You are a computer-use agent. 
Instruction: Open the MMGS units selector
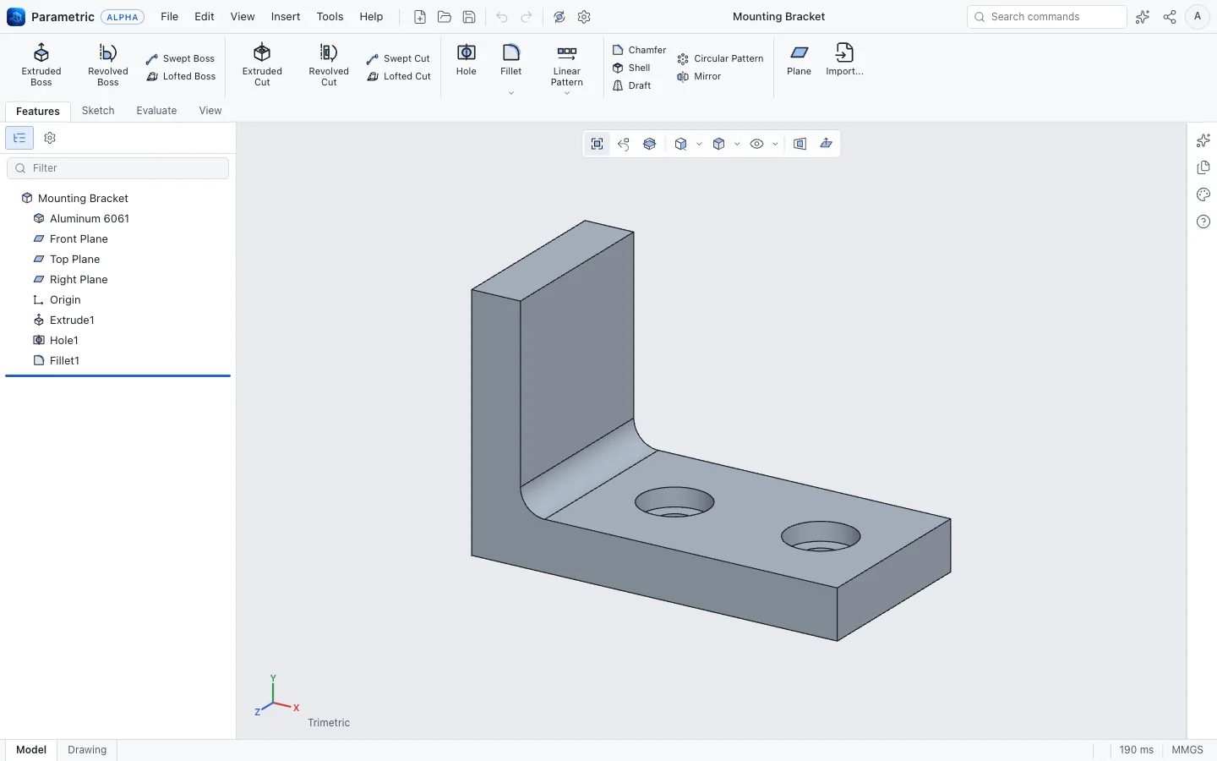tap(1187, 750)
